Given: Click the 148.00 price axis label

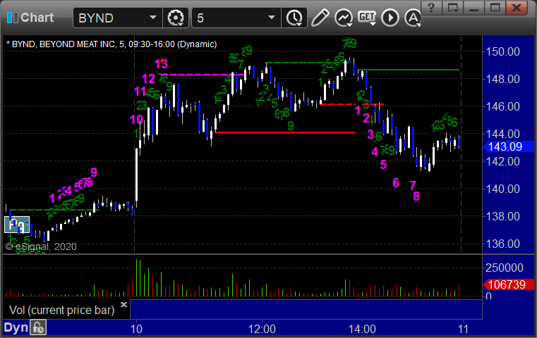Looking at the screenshot, I should [x=502, y=79].
